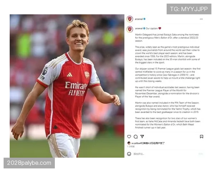Click the small liker avatar beside w.saliba4

pos(129,143)
